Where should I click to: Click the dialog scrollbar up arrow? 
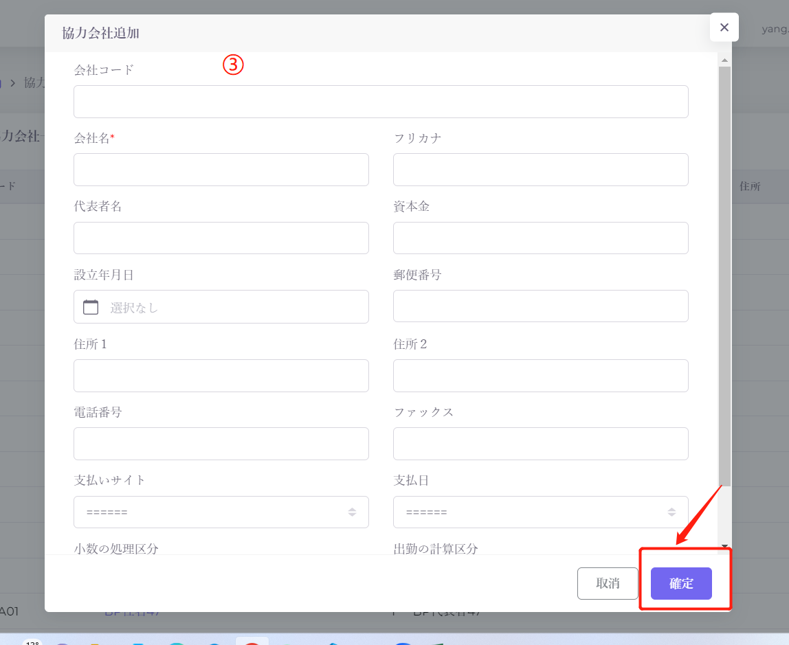[724, 60]
